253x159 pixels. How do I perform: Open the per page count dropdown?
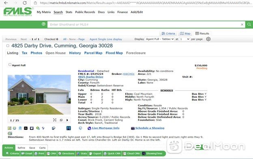point(184,39)
